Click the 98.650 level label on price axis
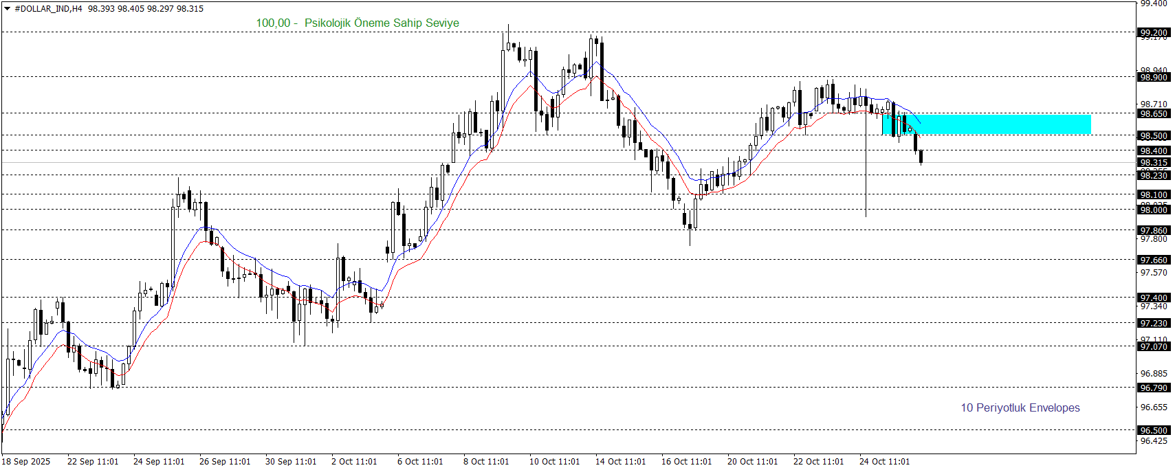 pos(1154,113)
